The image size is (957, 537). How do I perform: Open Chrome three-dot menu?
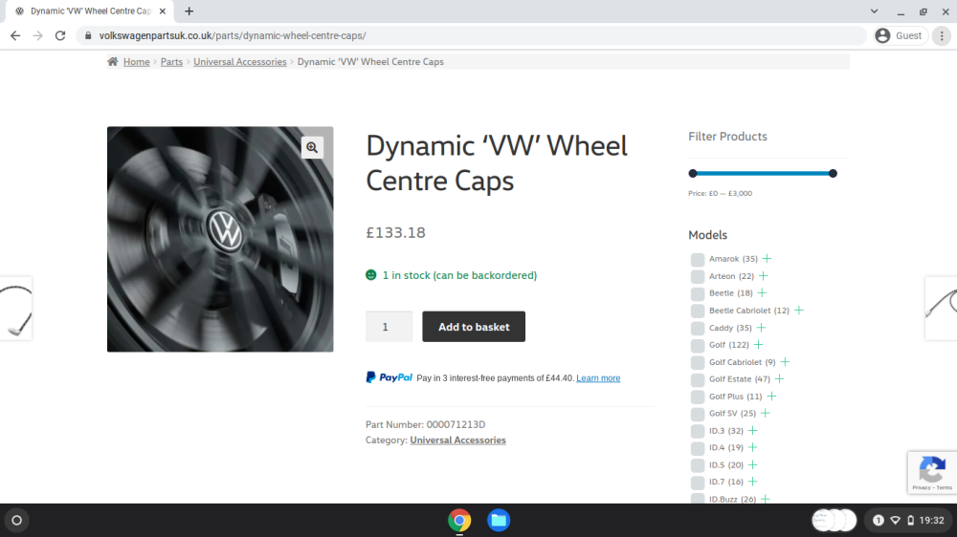click(x=942, y=36)
